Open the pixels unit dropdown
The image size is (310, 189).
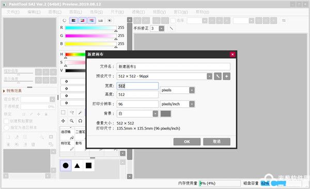click(192, 90)
